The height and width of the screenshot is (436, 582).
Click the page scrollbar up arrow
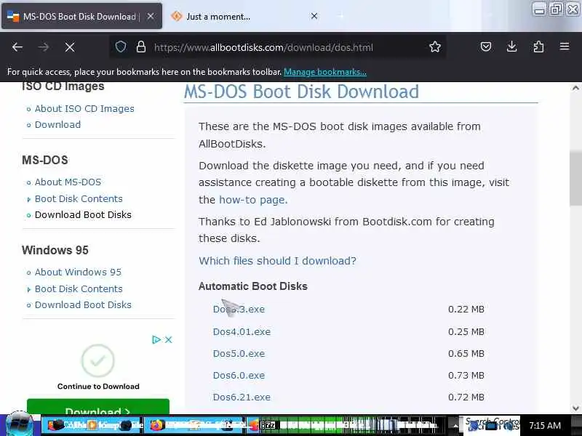[x=575, y=88]
